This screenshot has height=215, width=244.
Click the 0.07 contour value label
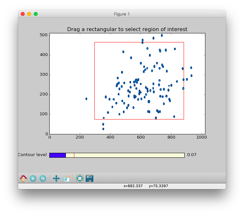192,155
